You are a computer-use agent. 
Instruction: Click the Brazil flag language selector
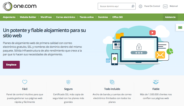[180, 27]
